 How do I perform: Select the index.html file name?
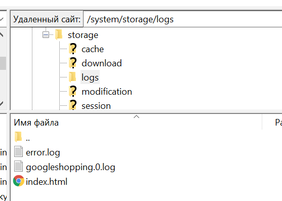pyautogui.click(x=47, y=182)
